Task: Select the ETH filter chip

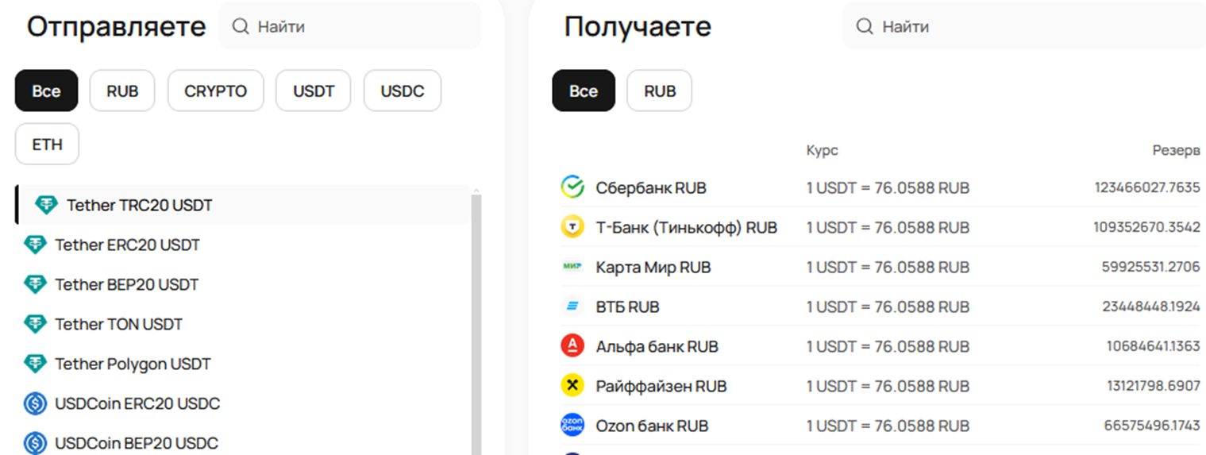Action: tap(47, 145)
